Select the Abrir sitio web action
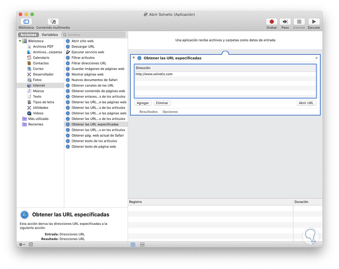The width and height of the screenshot is (339, 269). point(82,41)
